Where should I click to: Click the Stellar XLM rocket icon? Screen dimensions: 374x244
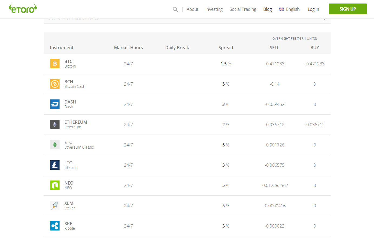[55, 206]
